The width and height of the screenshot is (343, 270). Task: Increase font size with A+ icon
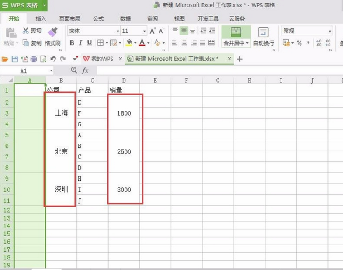(x=152, y=31)
